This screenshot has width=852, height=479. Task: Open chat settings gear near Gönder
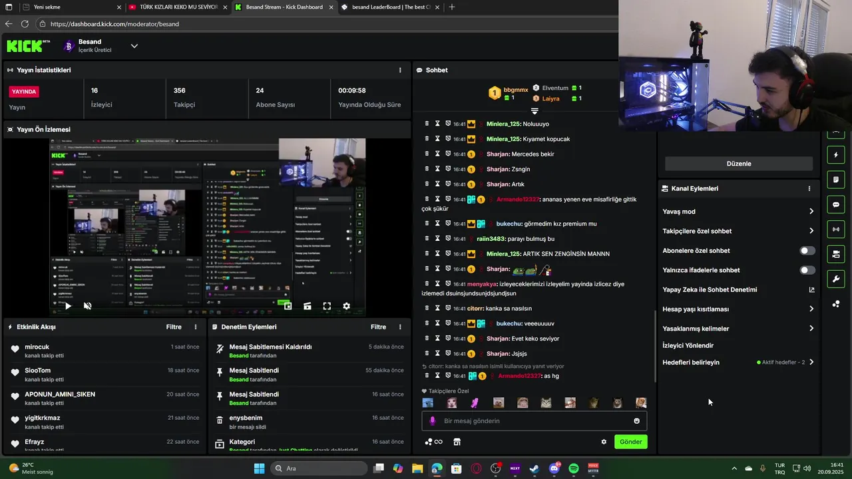pos(604,442)
